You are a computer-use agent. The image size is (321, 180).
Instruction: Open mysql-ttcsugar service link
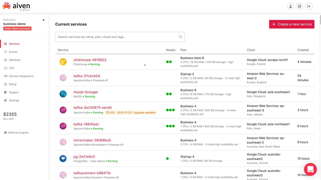click(x=86, y=92)
